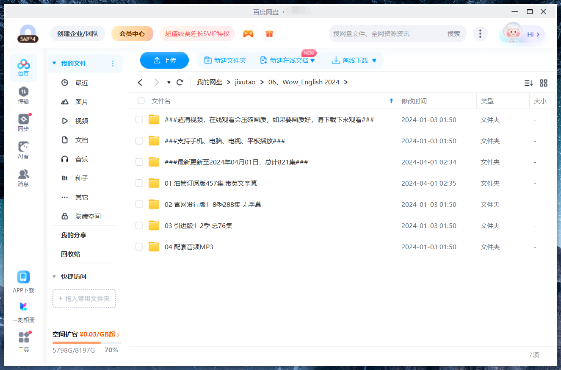Go forward with the right arrow
Screen dimensions: 561x370
click(157, 82)
